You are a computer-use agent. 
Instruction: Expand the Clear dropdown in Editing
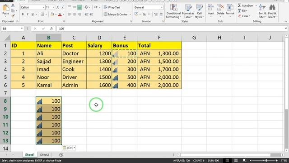point(249,16)
